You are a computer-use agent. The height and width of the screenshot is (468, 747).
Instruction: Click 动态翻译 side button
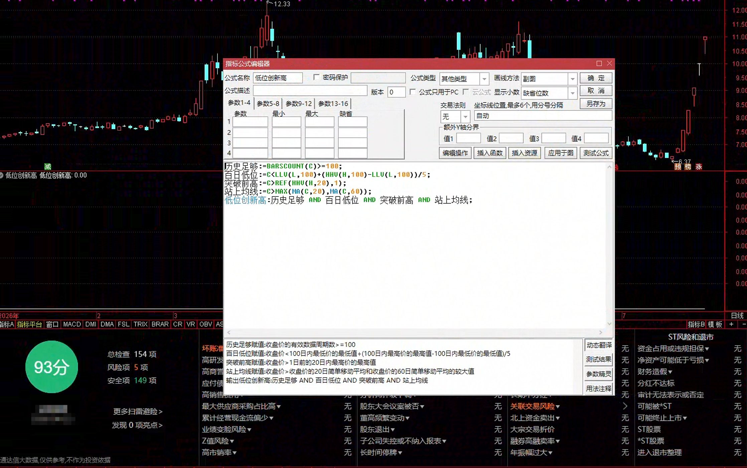pos(599,345)
